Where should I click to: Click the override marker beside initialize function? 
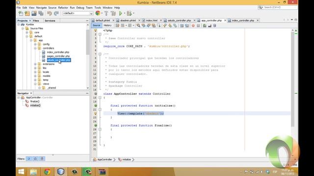96,106
